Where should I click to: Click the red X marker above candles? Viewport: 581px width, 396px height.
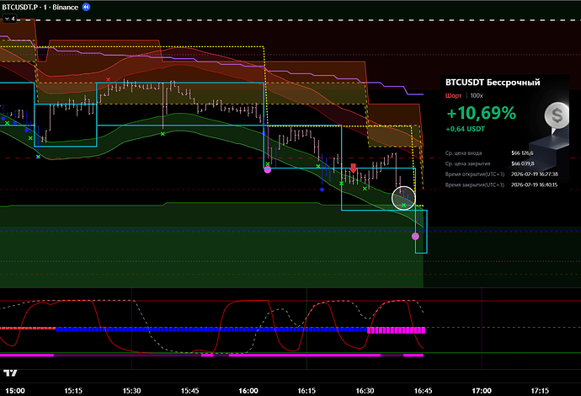108,79
